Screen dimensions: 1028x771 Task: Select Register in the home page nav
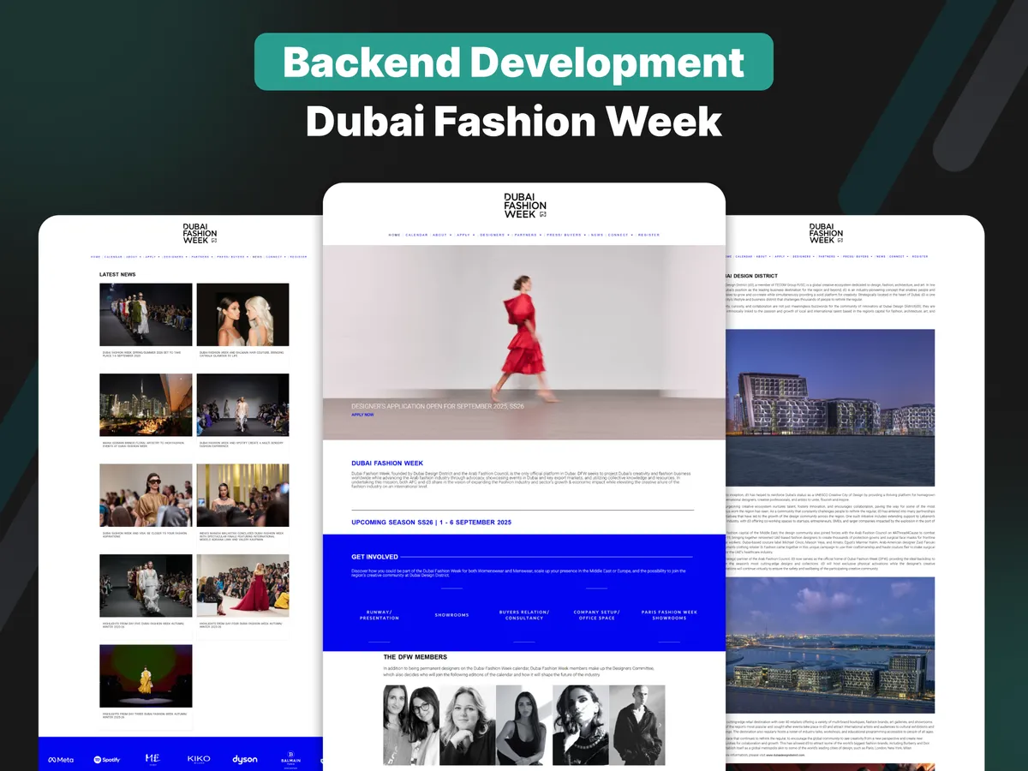pos(648,235)
